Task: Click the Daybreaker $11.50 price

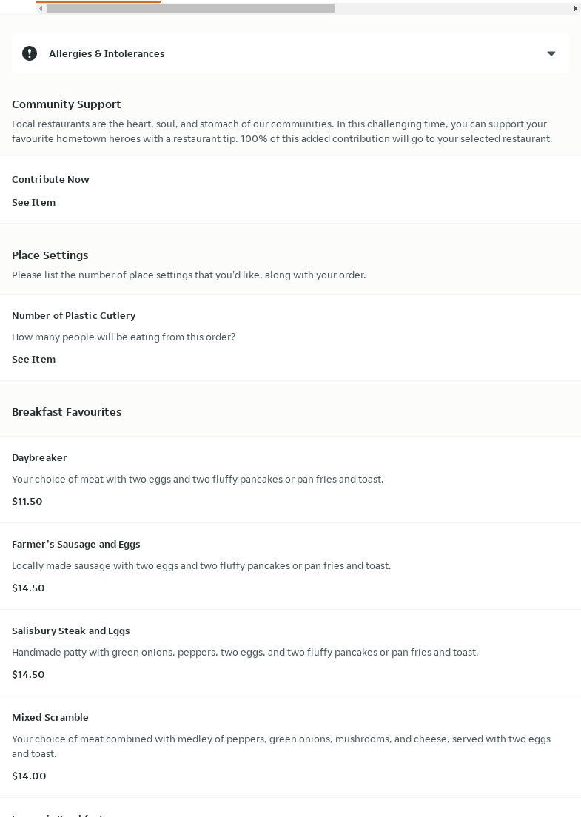Action: click(x=27, y=501)
